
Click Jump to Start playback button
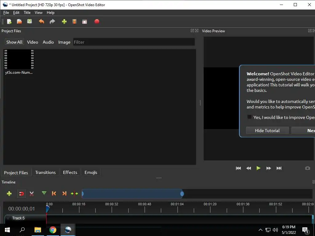[238, 168]
